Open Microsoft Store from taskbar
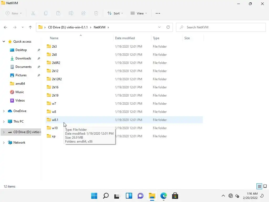 coord(175,196)
